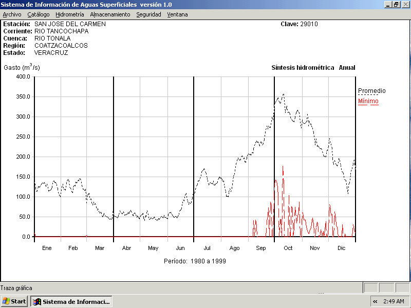Open the Catálogo menu
This screenshot has width=411, height=308.
pos(39,14)
